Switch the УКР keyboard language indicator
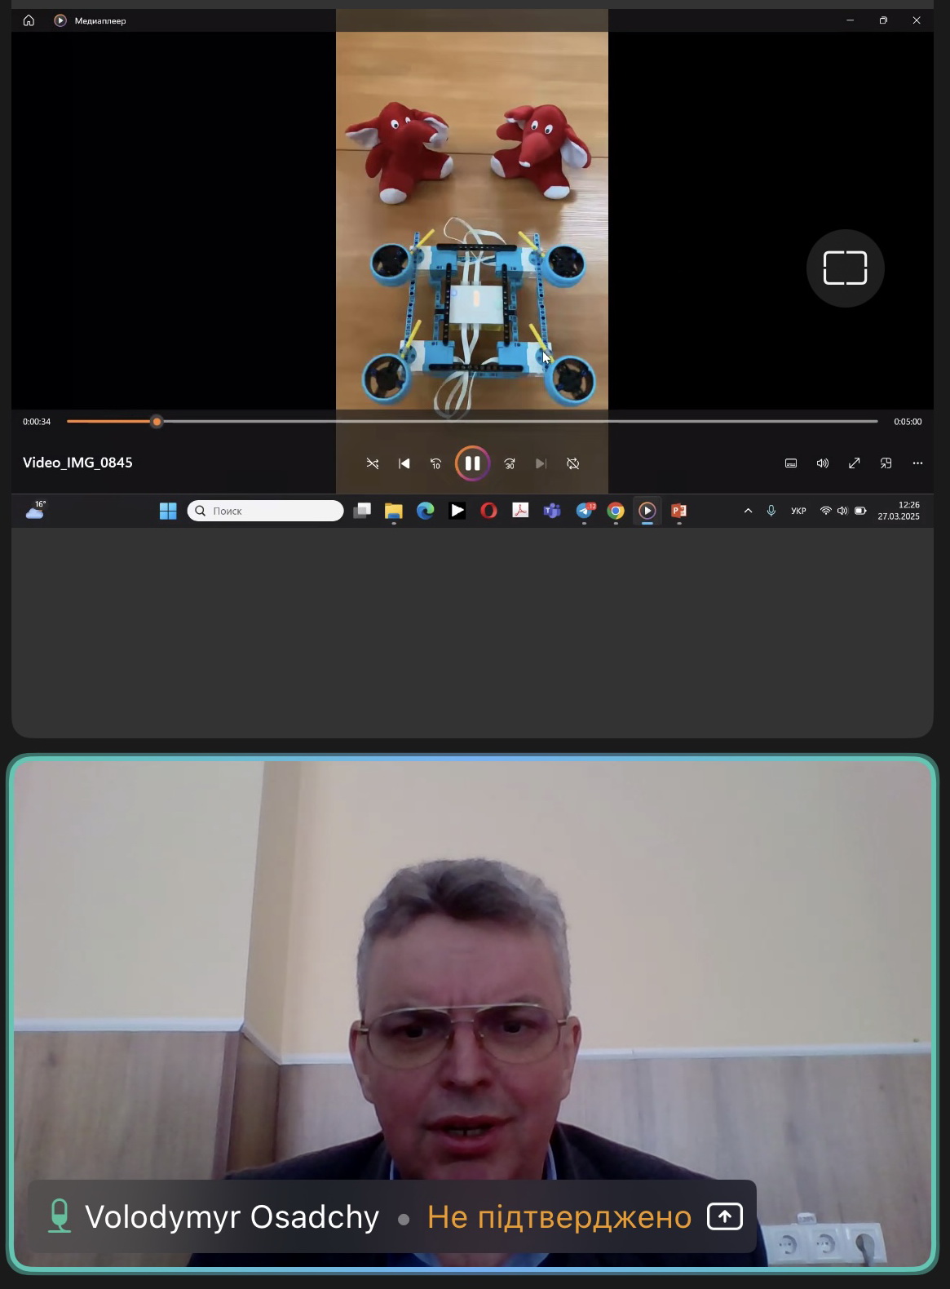950x1289 pixels. click(798, 511)
